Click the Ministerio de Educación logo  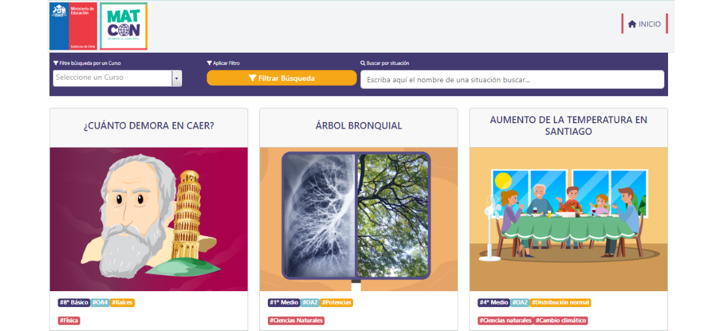click(x=73, y=26)
